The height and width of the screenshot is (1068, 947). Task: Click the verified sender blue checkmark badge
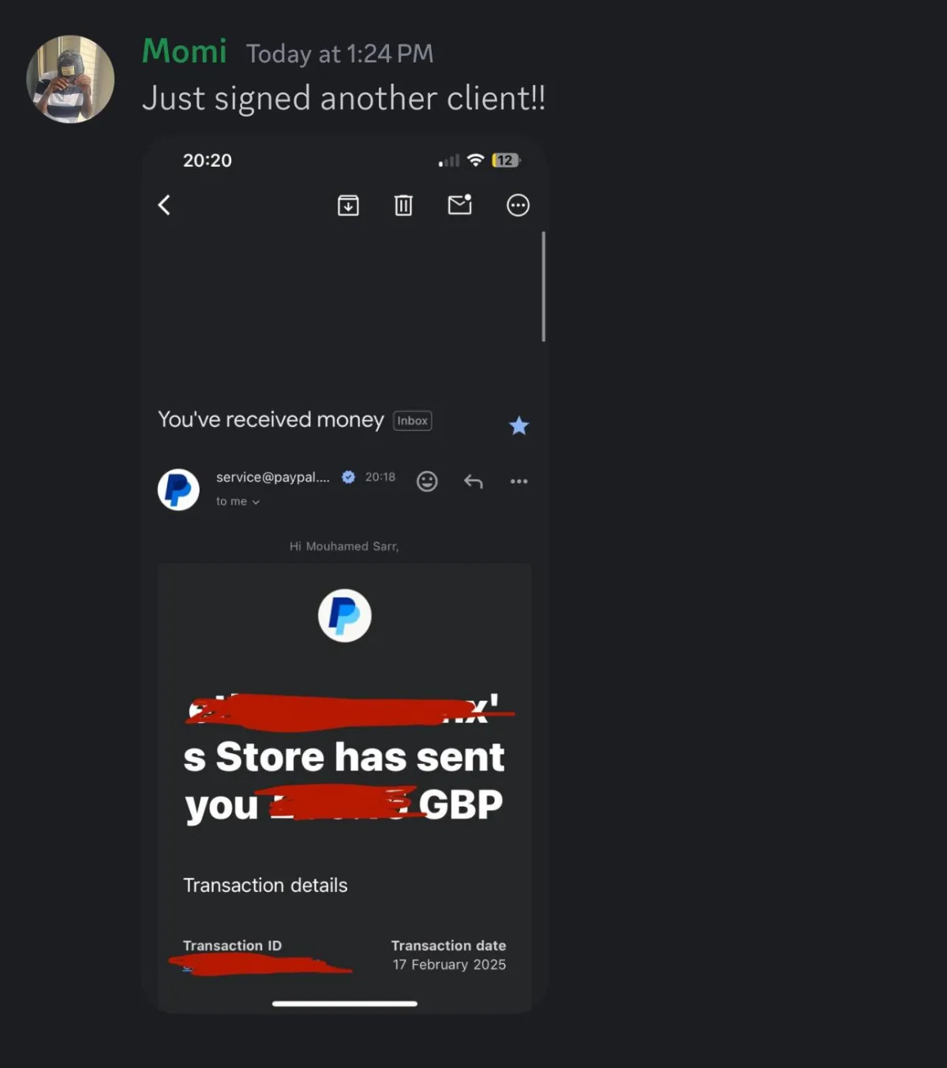(348, 477)
